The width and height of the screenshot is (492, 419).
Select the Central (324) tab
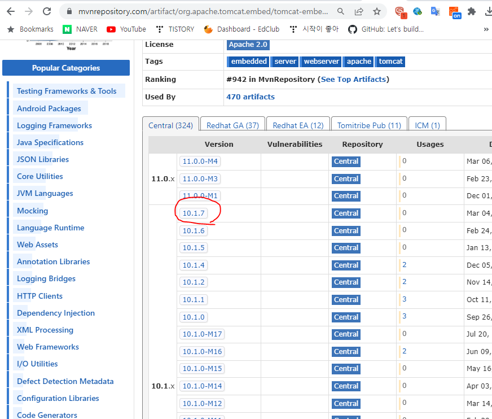tap(170, 125)
